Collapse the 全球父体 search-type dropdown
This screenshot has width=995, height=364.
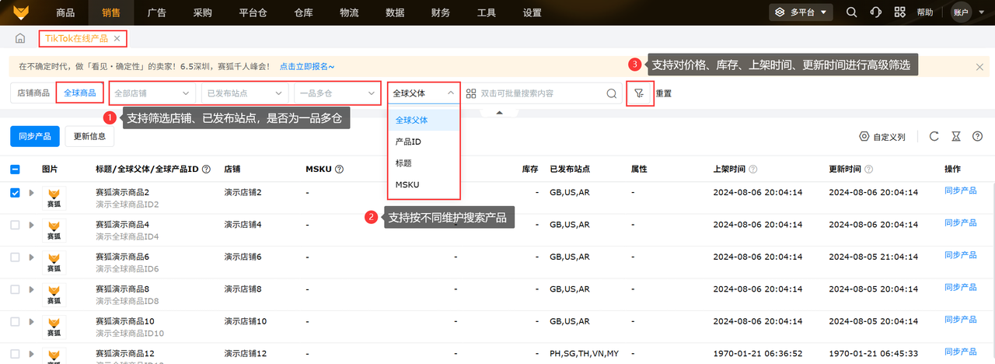[x=424, y=93]
